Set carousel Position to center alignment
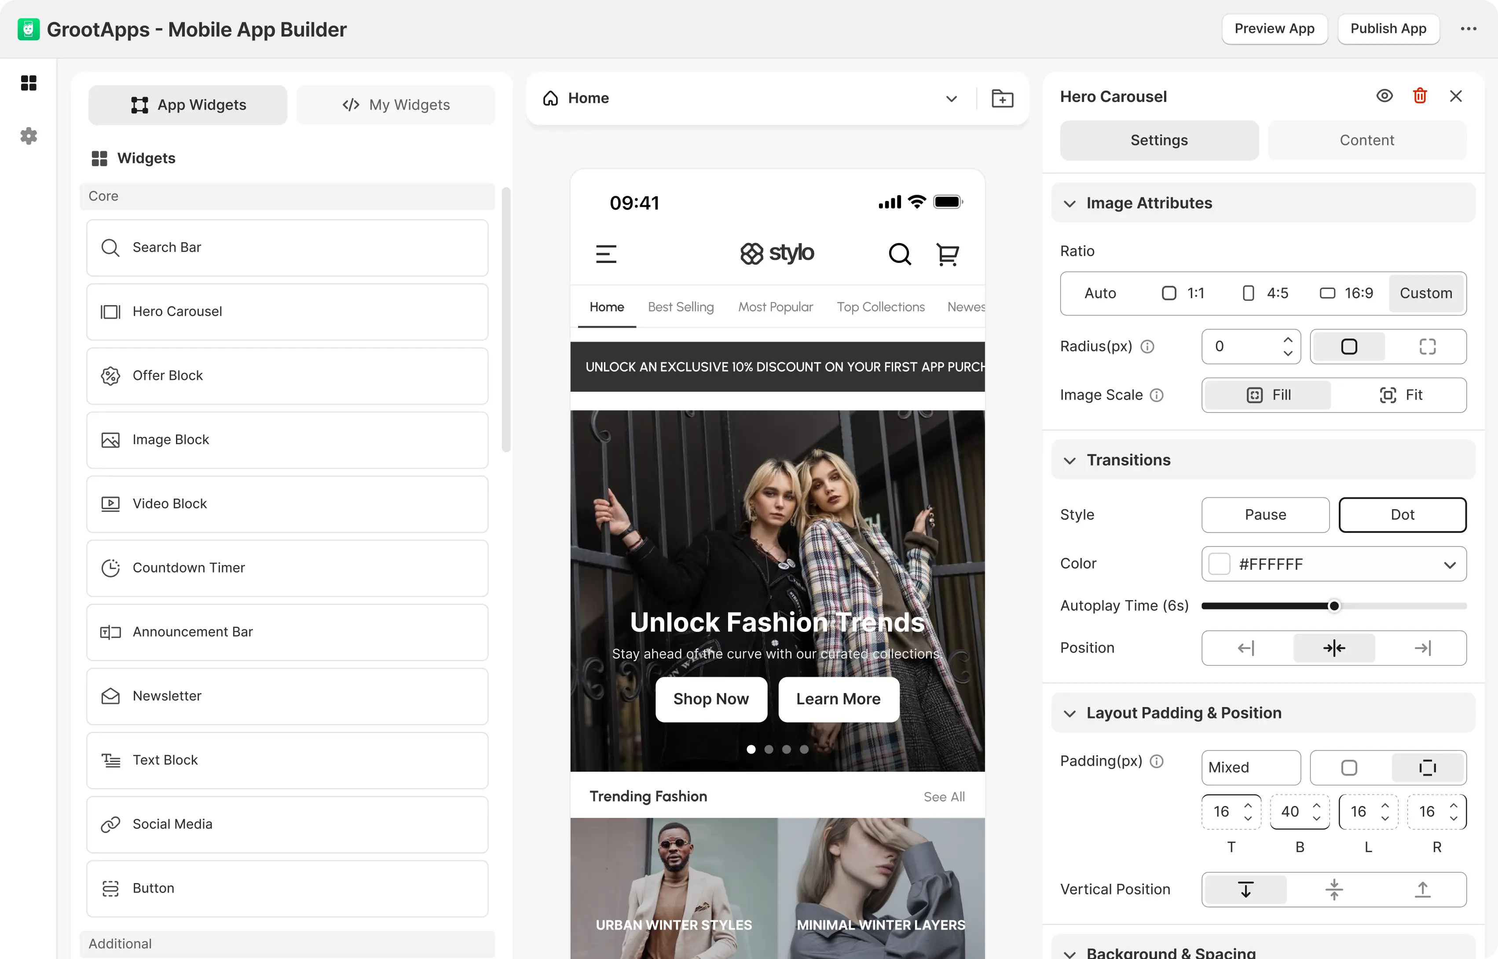 click(1333, 648)
